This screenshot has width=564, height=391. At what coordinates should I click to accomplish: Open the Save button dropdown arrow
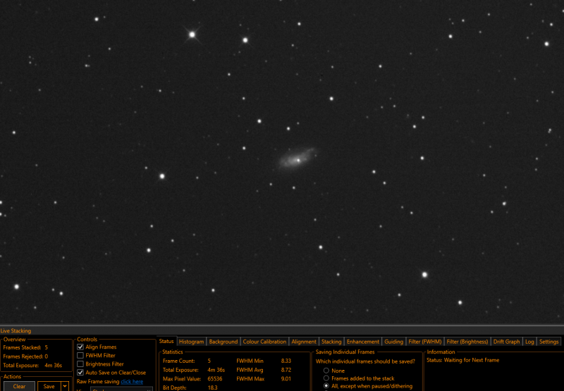[x=65, y=386]
